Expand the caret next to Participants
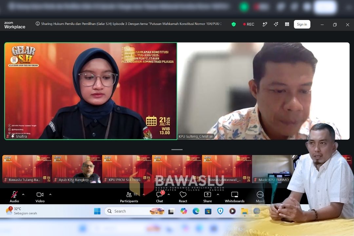The image size is (354, 236). [144, 194]
